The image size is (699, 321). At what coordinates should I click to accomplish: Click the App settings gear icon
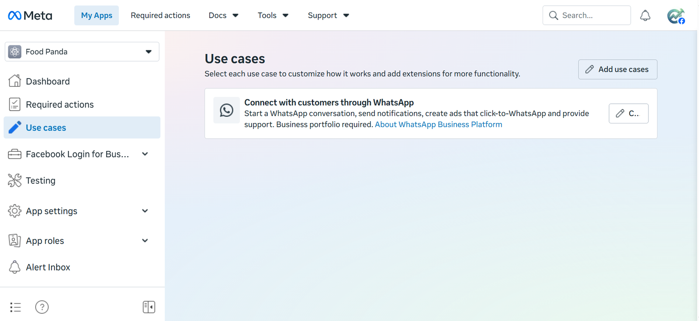[x=14, y=211]
